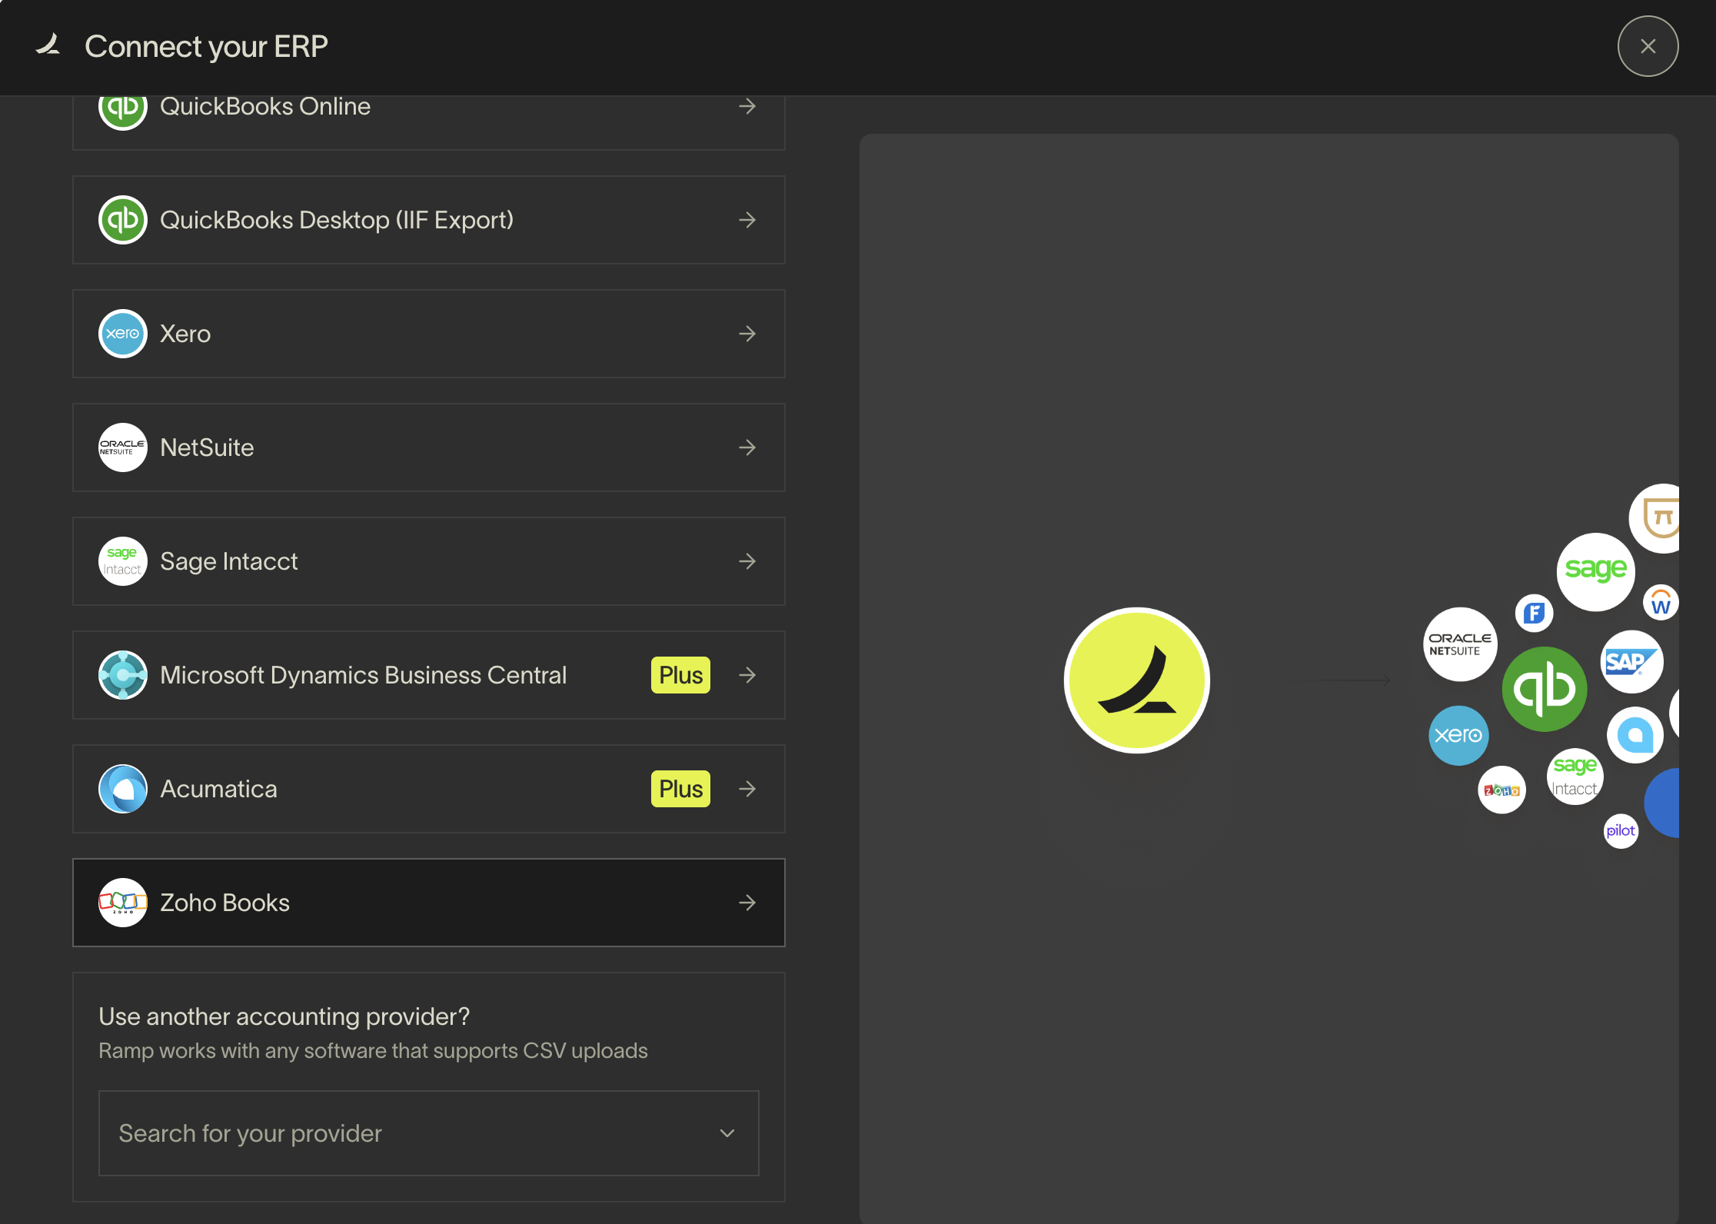Image resolution: width=1716 pixels, height=1224 pixels.
Task: Click large green QuickBooks bubble
Action: point(1544,689)
